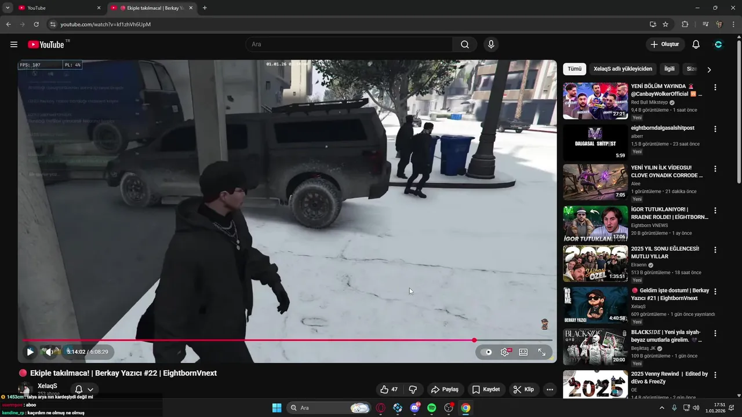The width and height of the screenshot is (742, 417).
Task: Select the İlgili filter chip
Action: click(670, 69)
